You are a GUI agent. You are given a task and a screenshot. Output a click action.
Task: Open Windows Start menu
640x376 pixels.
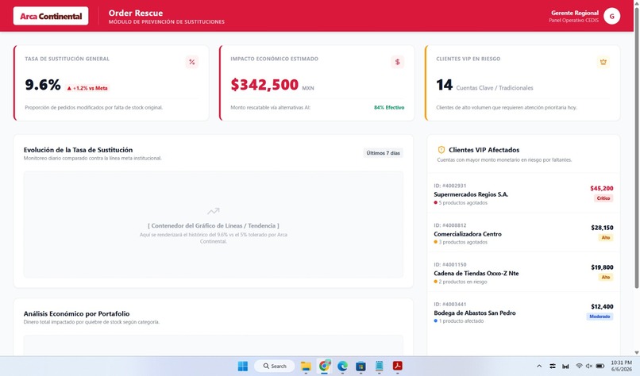coord(243,366)
